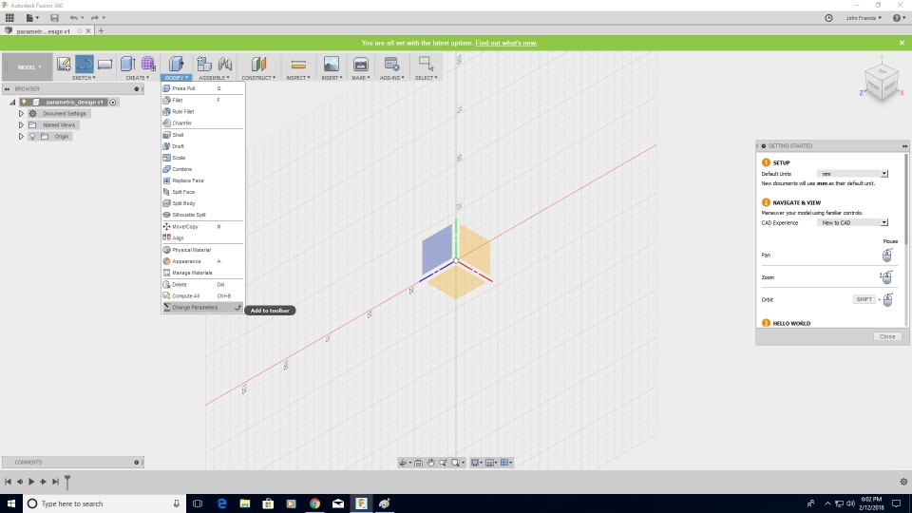The image size is (912, 513).
Task: Click the Inspect measure icon
Action: [x=298, y=65]
